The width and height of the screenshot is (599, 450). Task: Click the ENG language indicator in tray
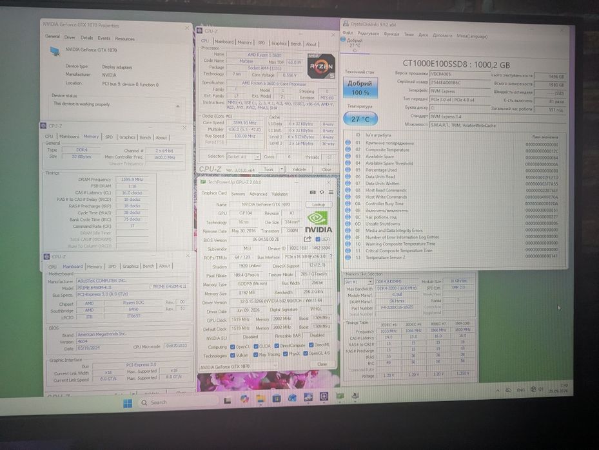pyautogui.click(x=520, y=390)
